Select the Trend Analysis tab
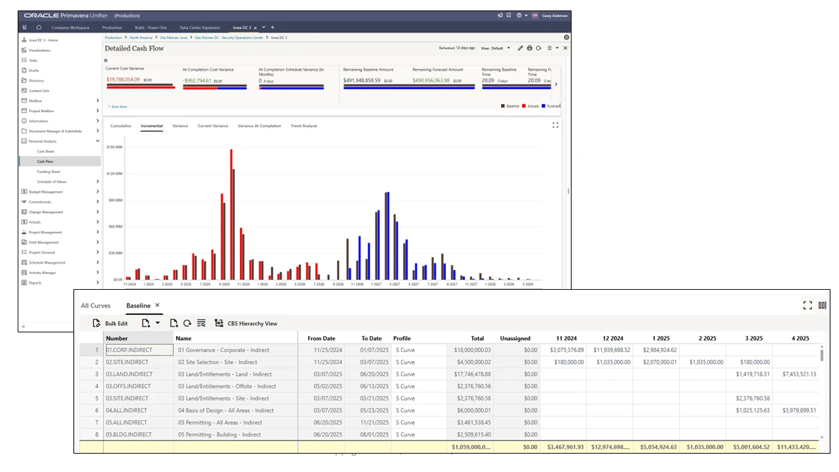This screenshot has height=472, width=839. [304, 126]
